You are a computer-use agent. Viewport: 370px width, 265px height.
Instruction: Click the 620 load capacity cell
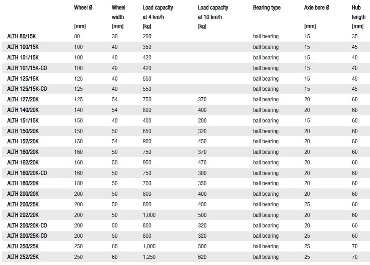[x=202, y=257]
